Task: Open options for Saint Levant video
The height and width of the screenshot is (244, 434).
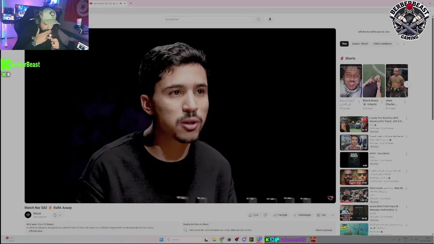Action: point(407,188)
